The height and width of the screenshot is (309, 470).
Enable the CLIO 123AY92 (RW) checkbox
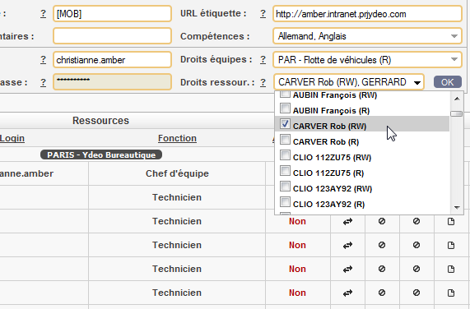285,186
